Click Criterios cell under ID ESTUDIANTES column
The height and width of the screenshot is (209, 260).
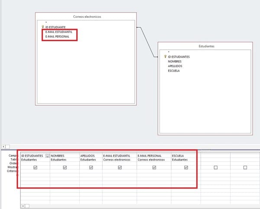point(35,171)
